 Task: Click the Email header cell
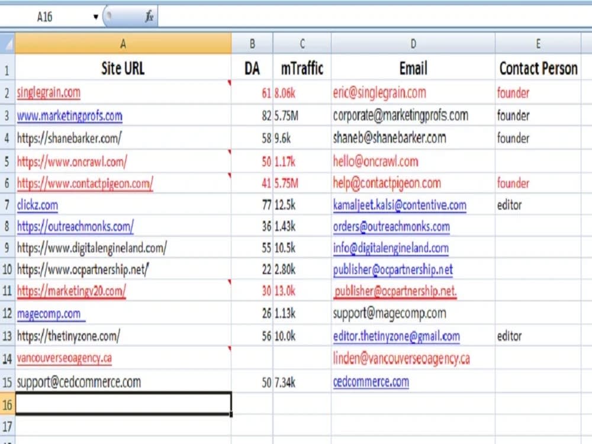(x=413, y=68)
